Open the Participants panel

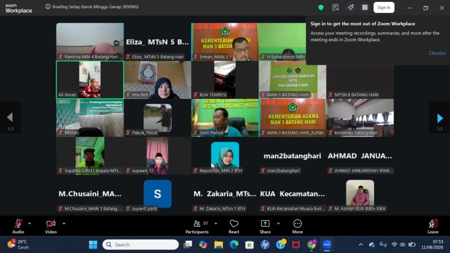pyautogui.click(x=197, y=227)
